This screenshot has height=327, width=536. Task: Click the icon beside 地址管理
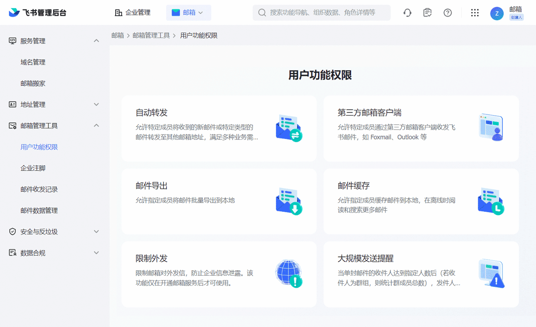point(13,104)
